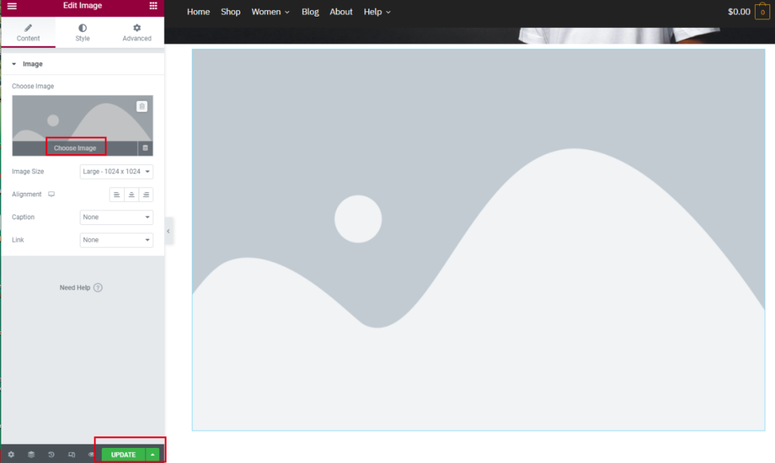Image resolution: width=775 pixels, height=463 pixels.
Task: Open the revision History icon
Action: (51, 454)
